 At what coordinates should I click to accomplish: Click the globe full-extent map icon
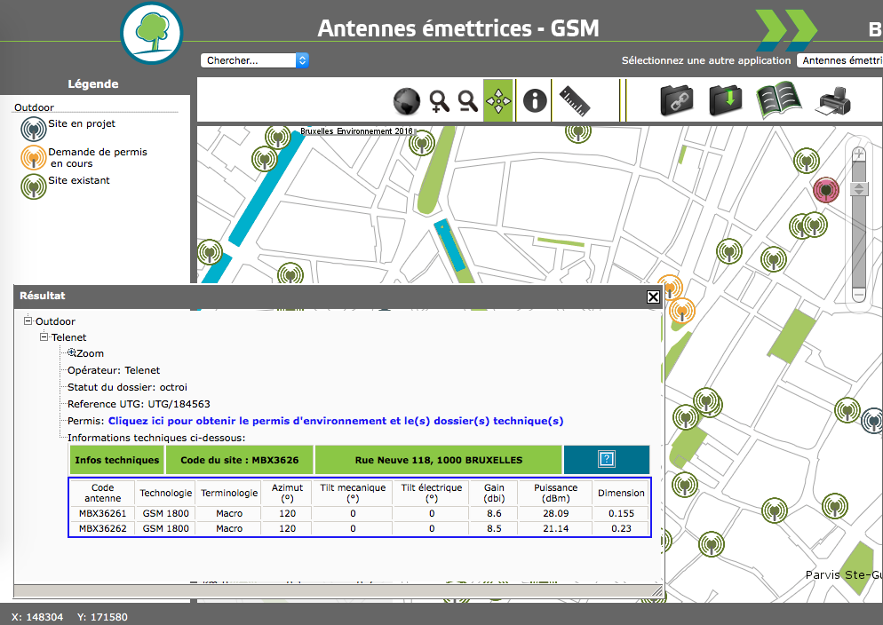(407, 101)
